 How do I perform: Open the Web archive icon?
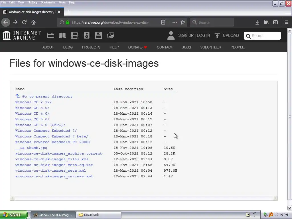pos(51,35)
